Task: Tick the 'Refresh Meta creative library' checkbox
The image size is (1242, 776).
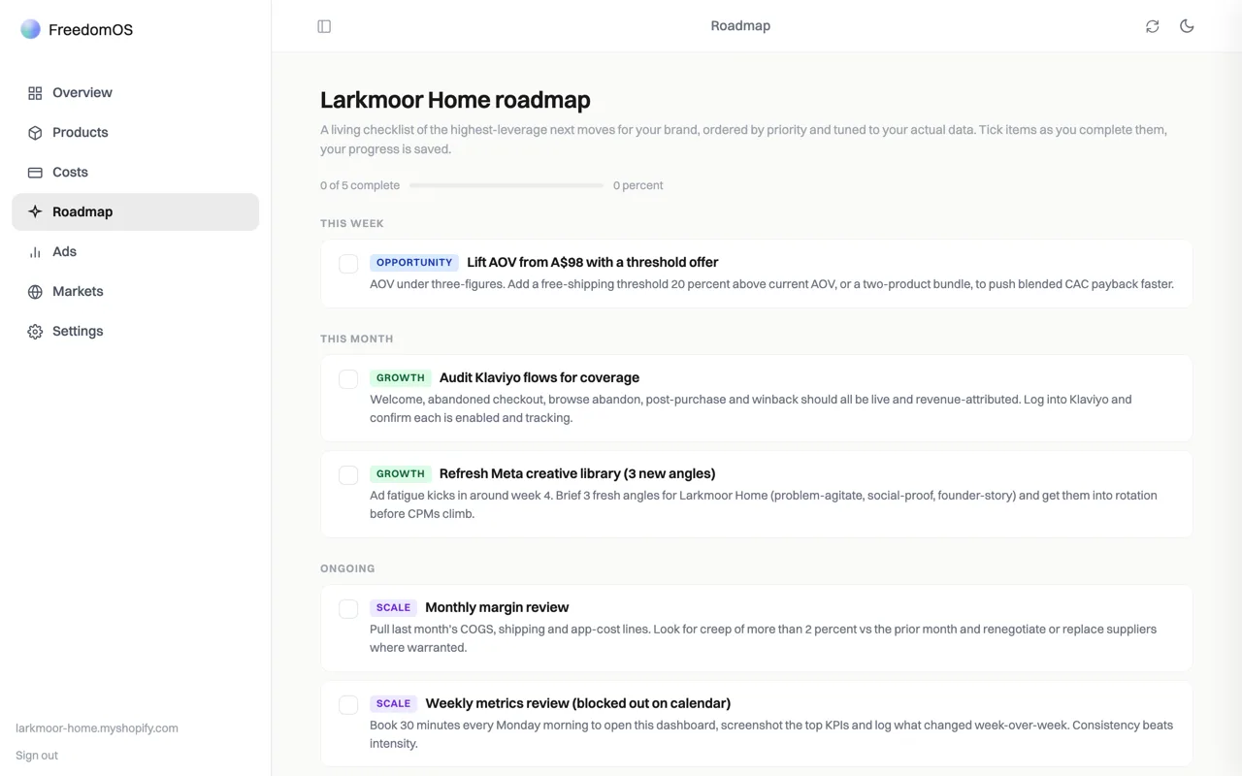Action: click(x=348, y=475)
